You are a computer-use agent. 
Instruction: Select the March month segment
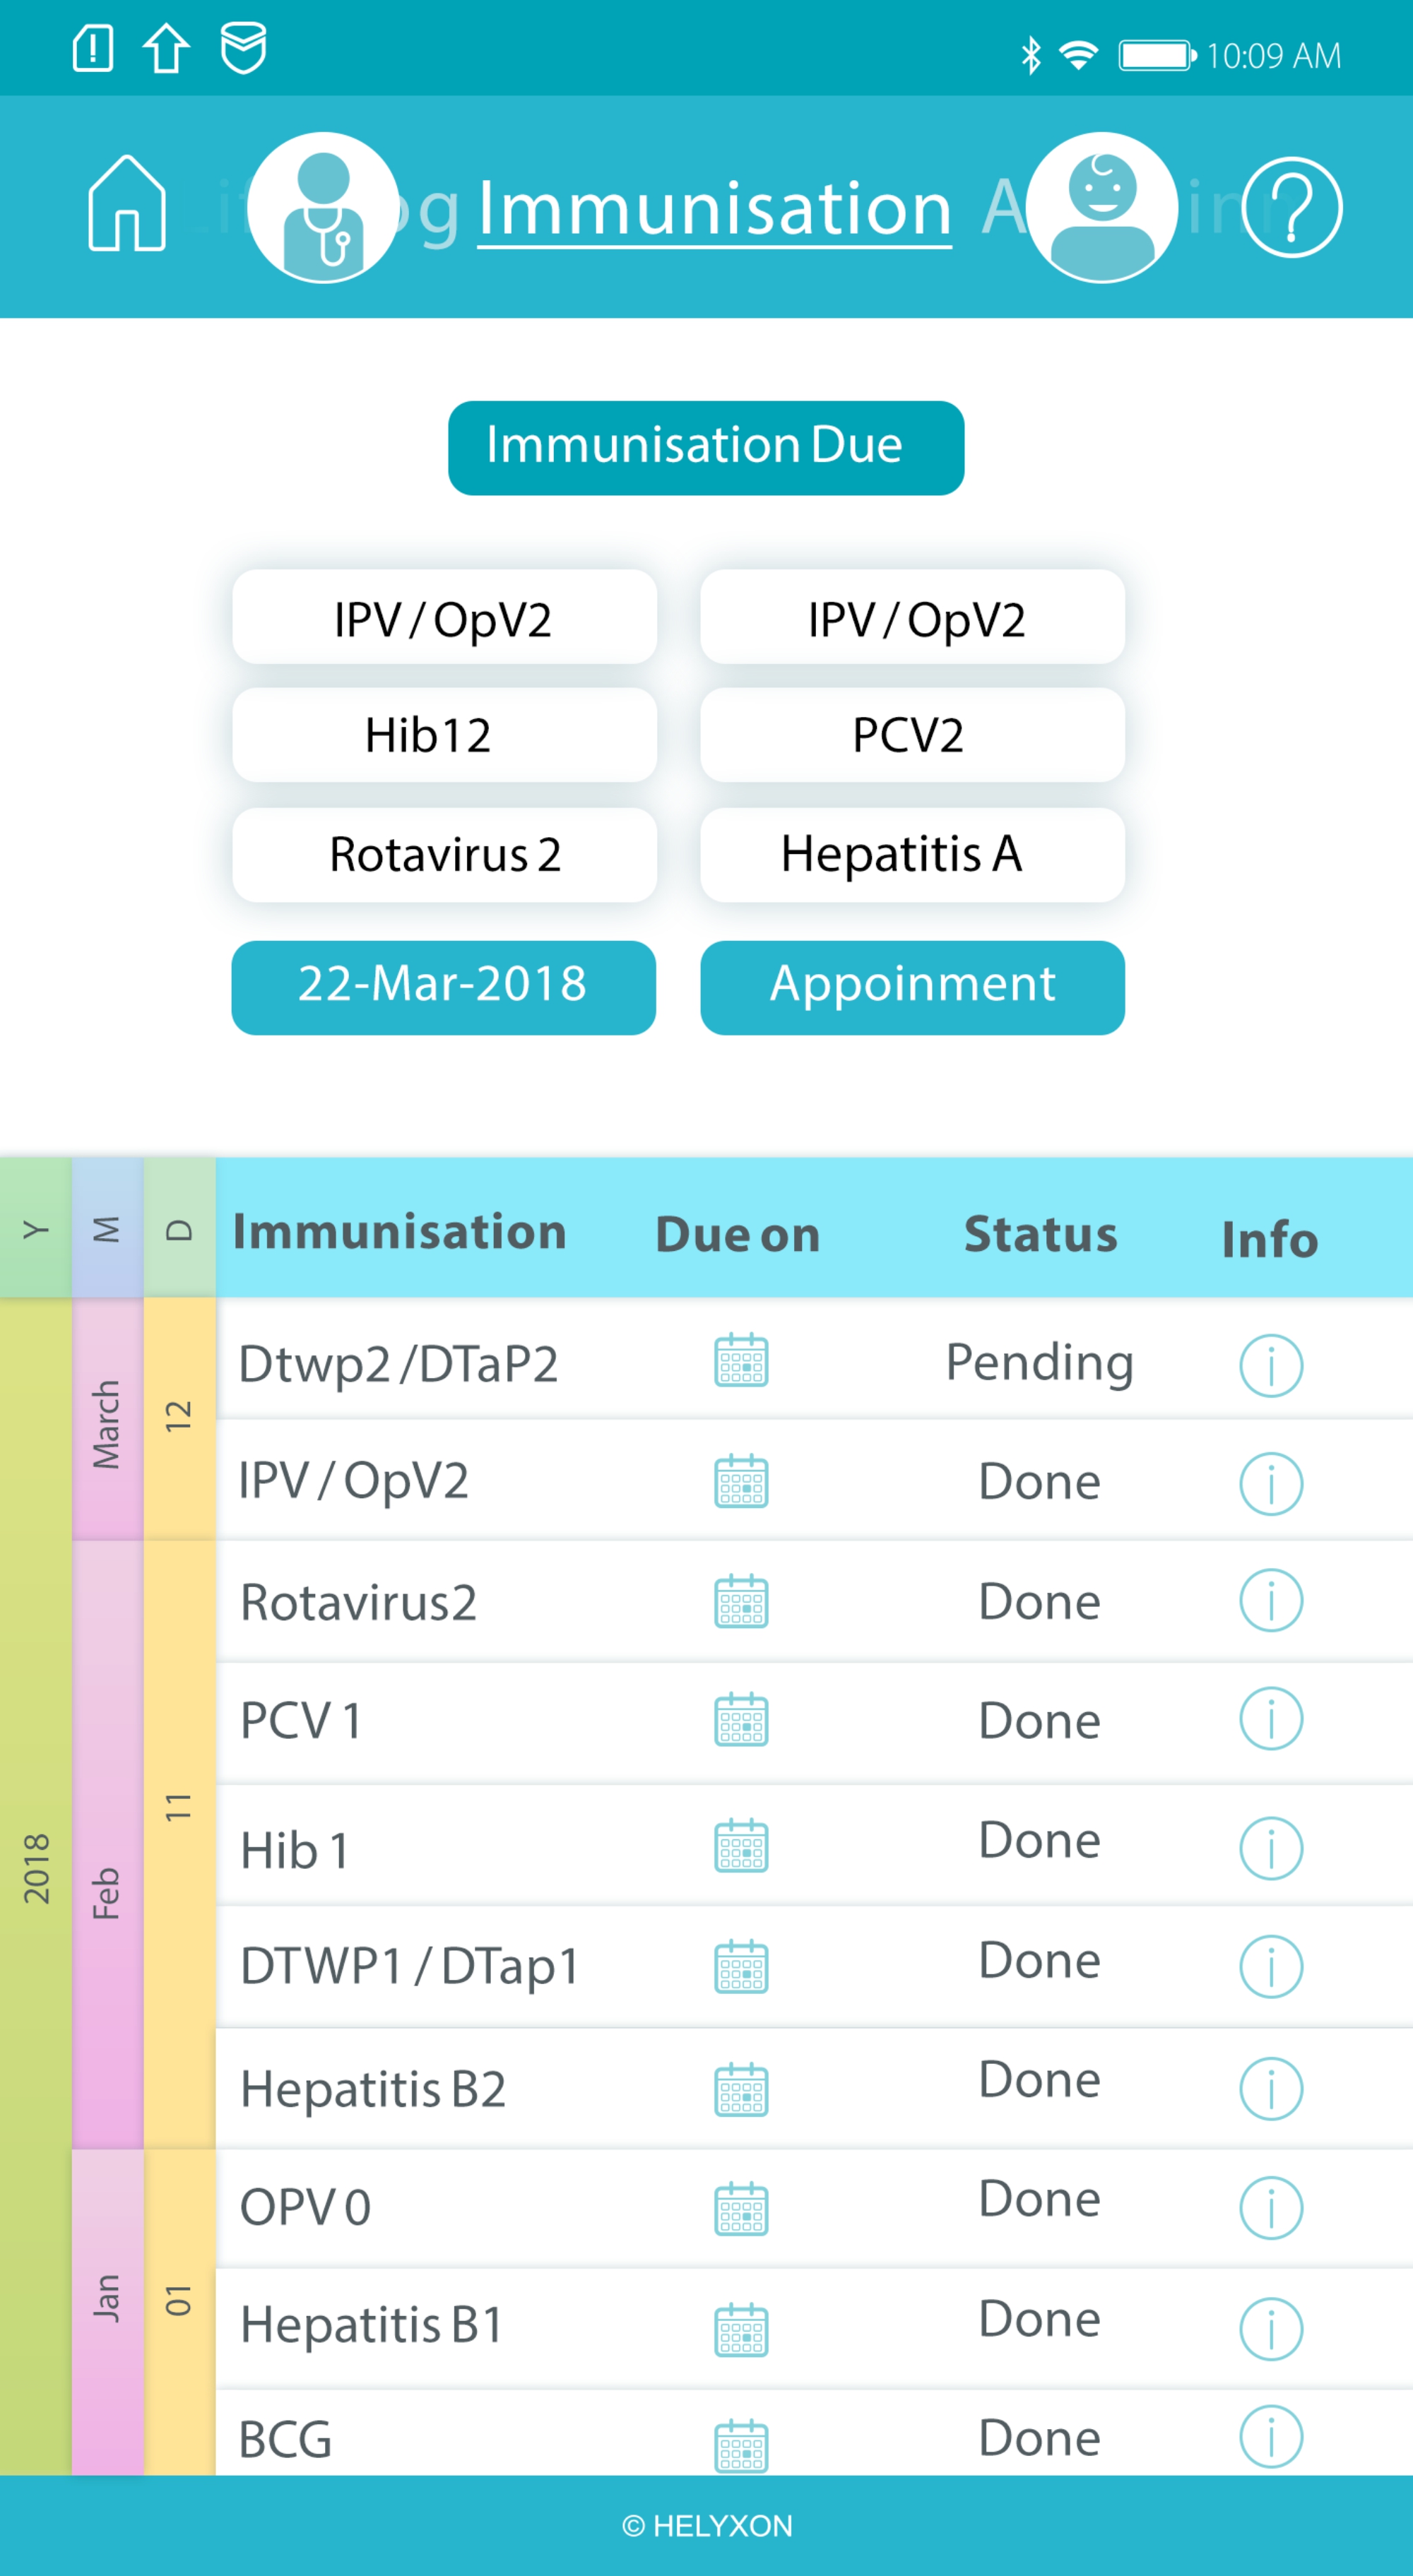(107, 1420)
